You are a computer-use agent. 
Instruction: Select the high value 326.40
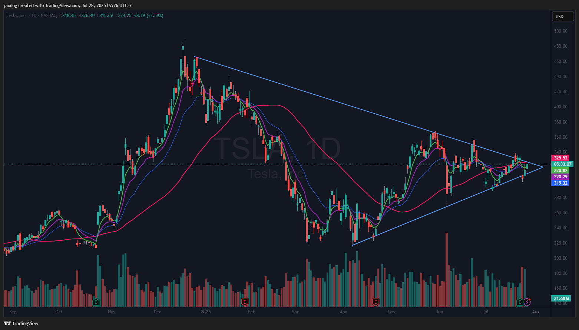[88, 16]
